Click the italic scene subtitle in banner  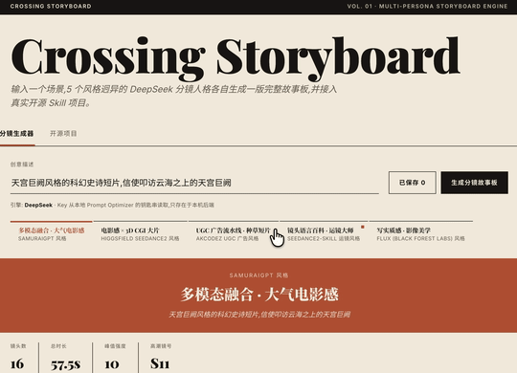click(259, 315)
